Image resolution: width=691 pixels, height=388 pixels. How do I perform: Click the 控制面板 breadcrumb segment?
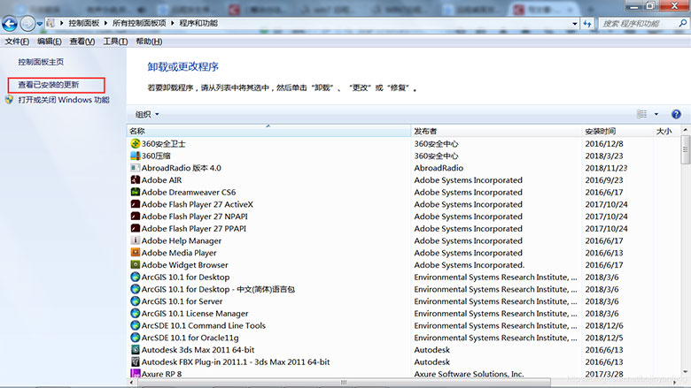click(84, 23)
